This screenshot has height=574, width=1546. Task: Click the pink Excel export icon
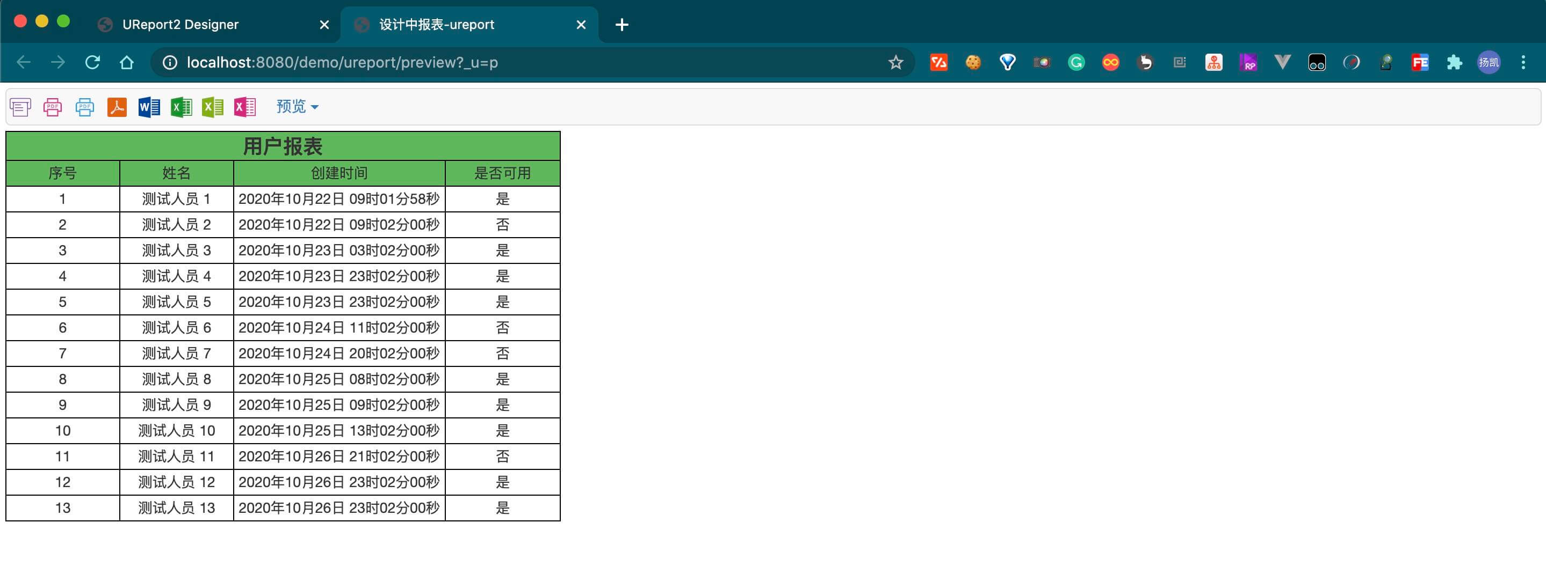[x=245, y=107]
